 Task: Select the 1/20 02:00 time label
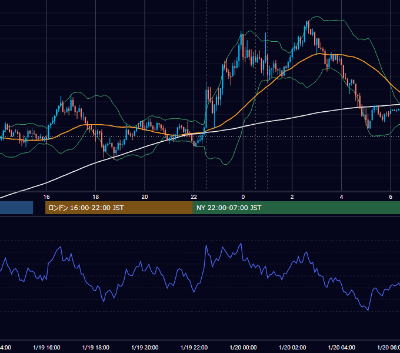pyautogui.click(x=292, y=347)
